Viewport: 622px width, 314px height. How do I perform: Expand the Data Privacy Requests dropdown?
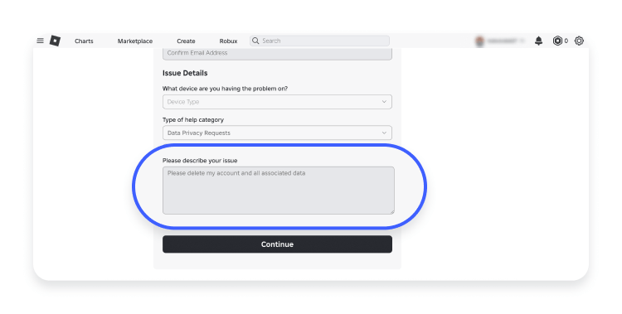pyautogui.click(x=277, y=133)
